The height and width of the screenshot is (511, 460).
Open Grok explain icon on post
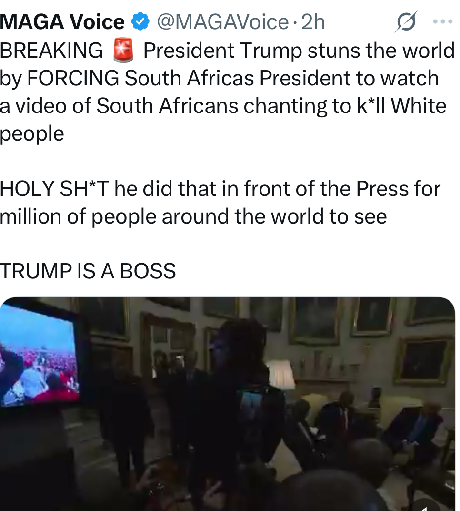pos(406,21)
